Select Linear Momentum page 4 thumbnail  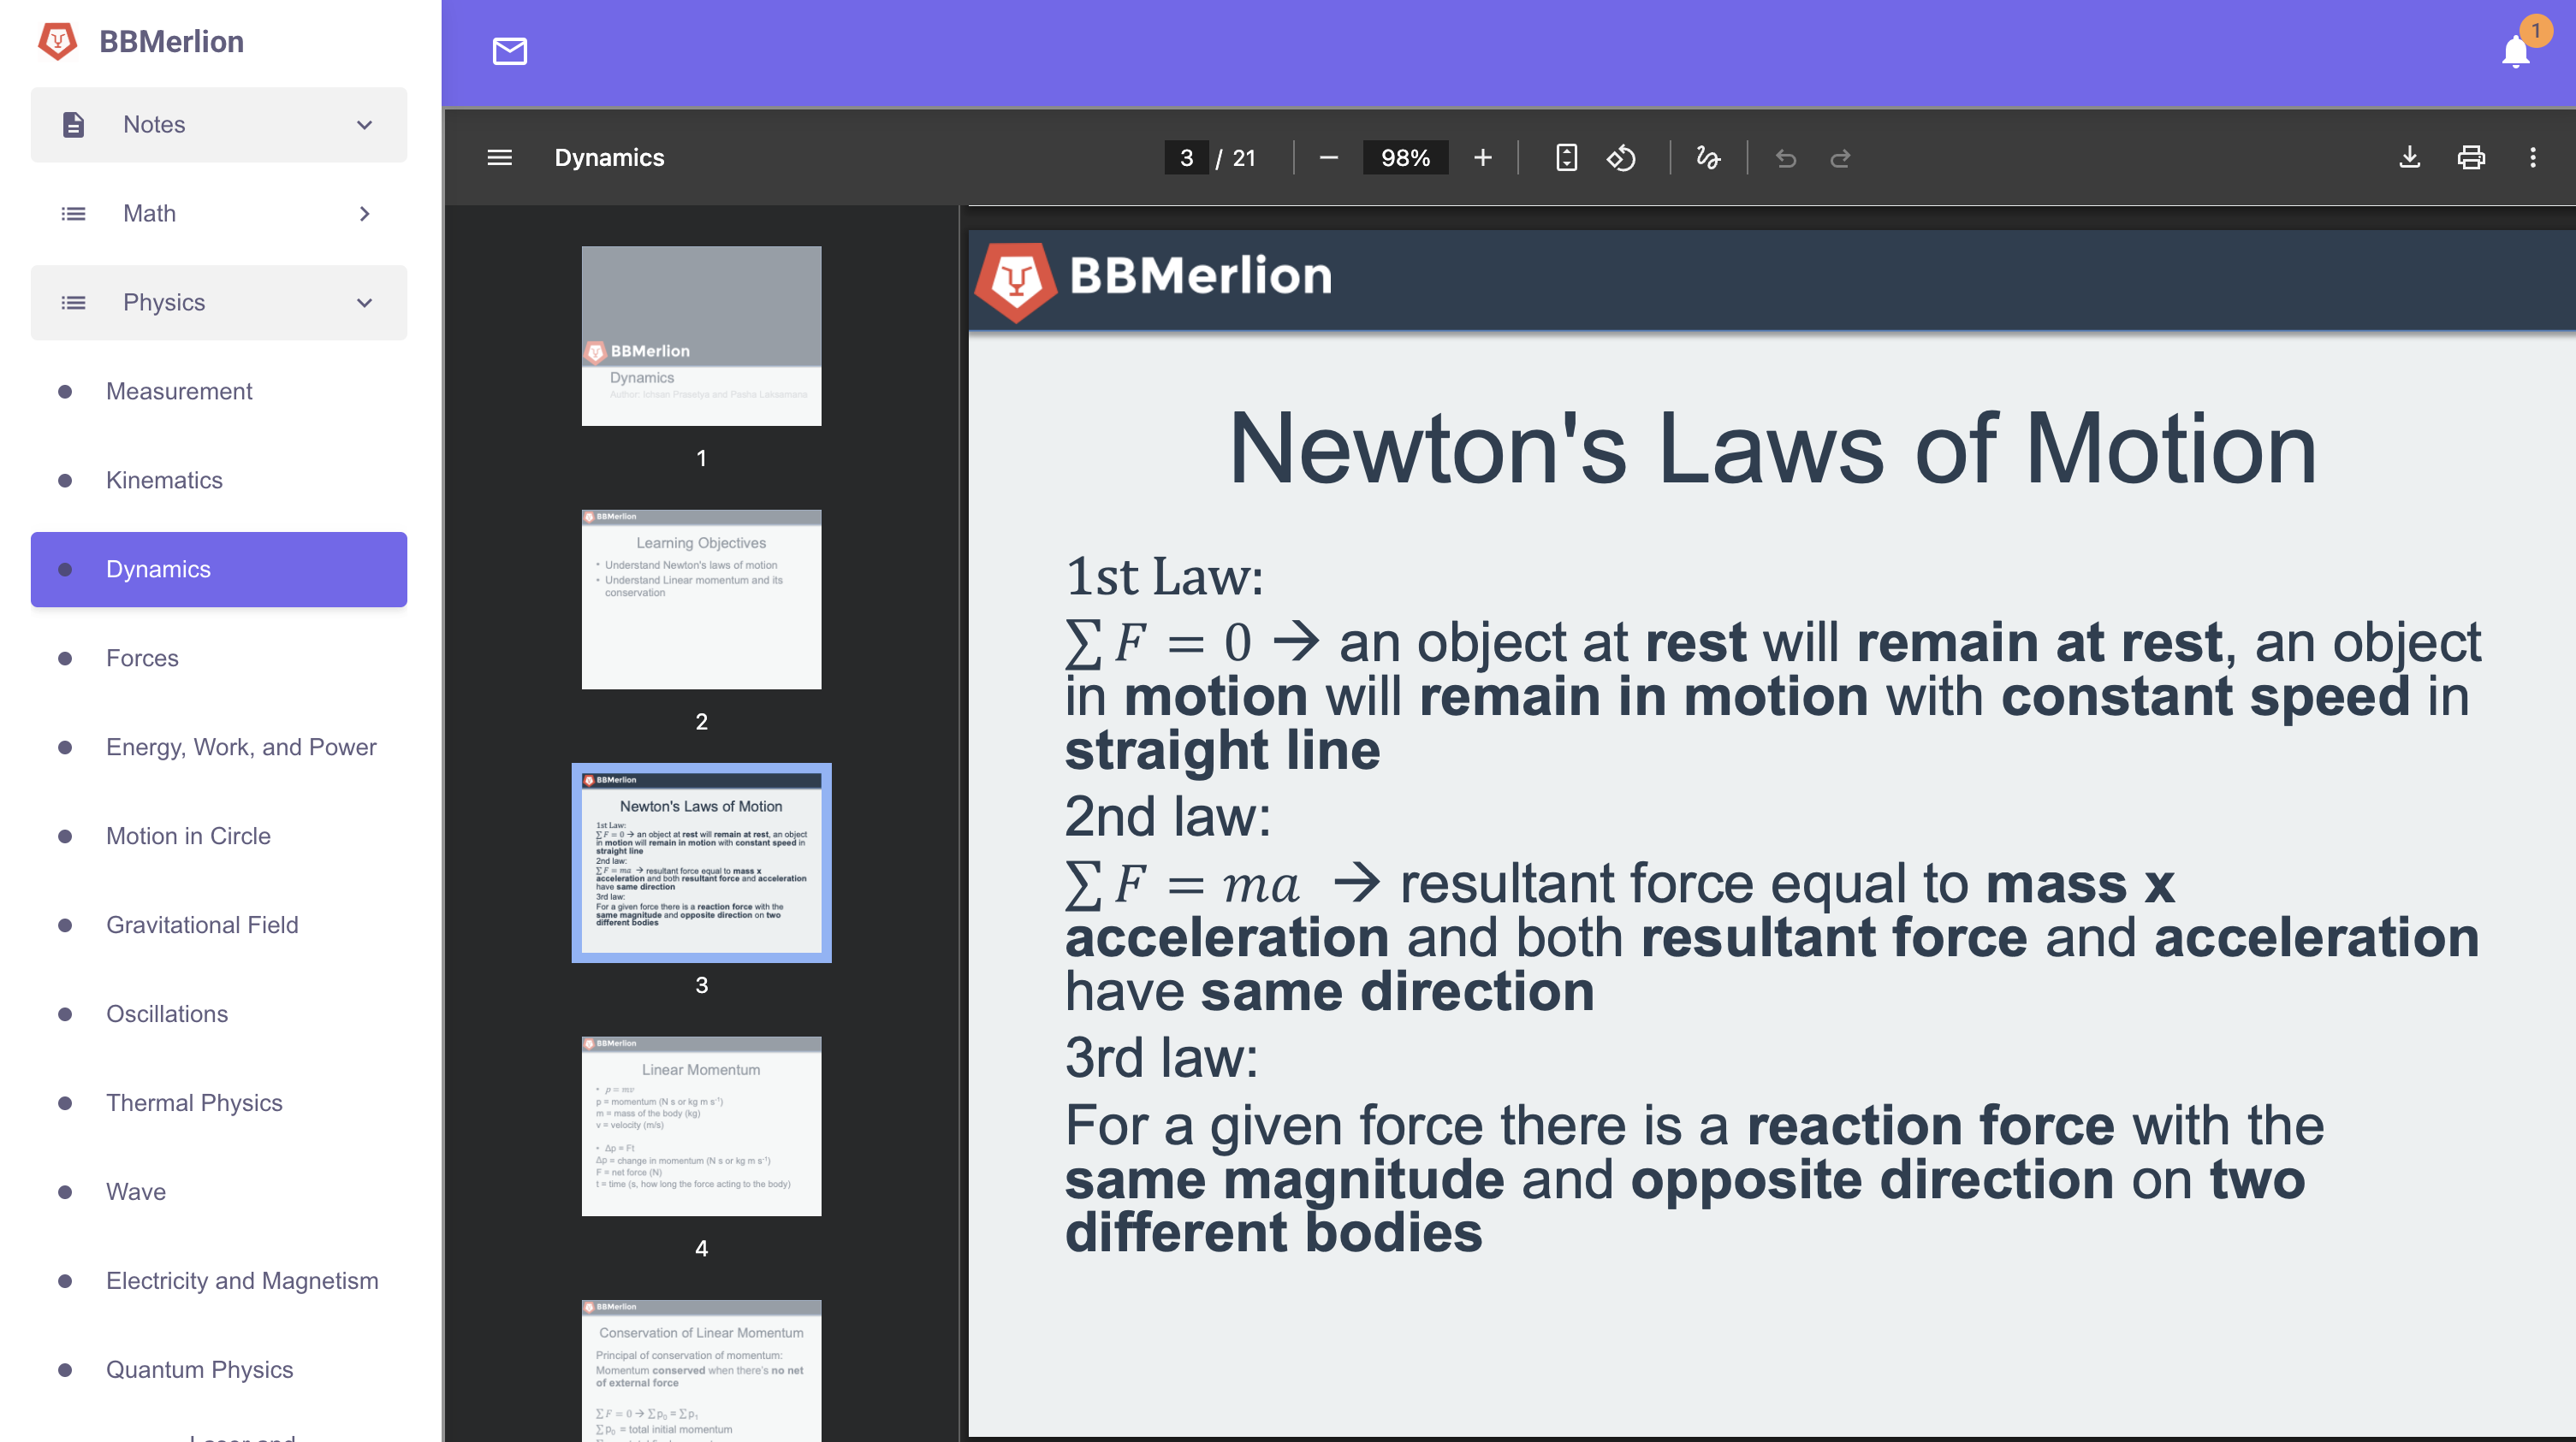coord(701,1126)
